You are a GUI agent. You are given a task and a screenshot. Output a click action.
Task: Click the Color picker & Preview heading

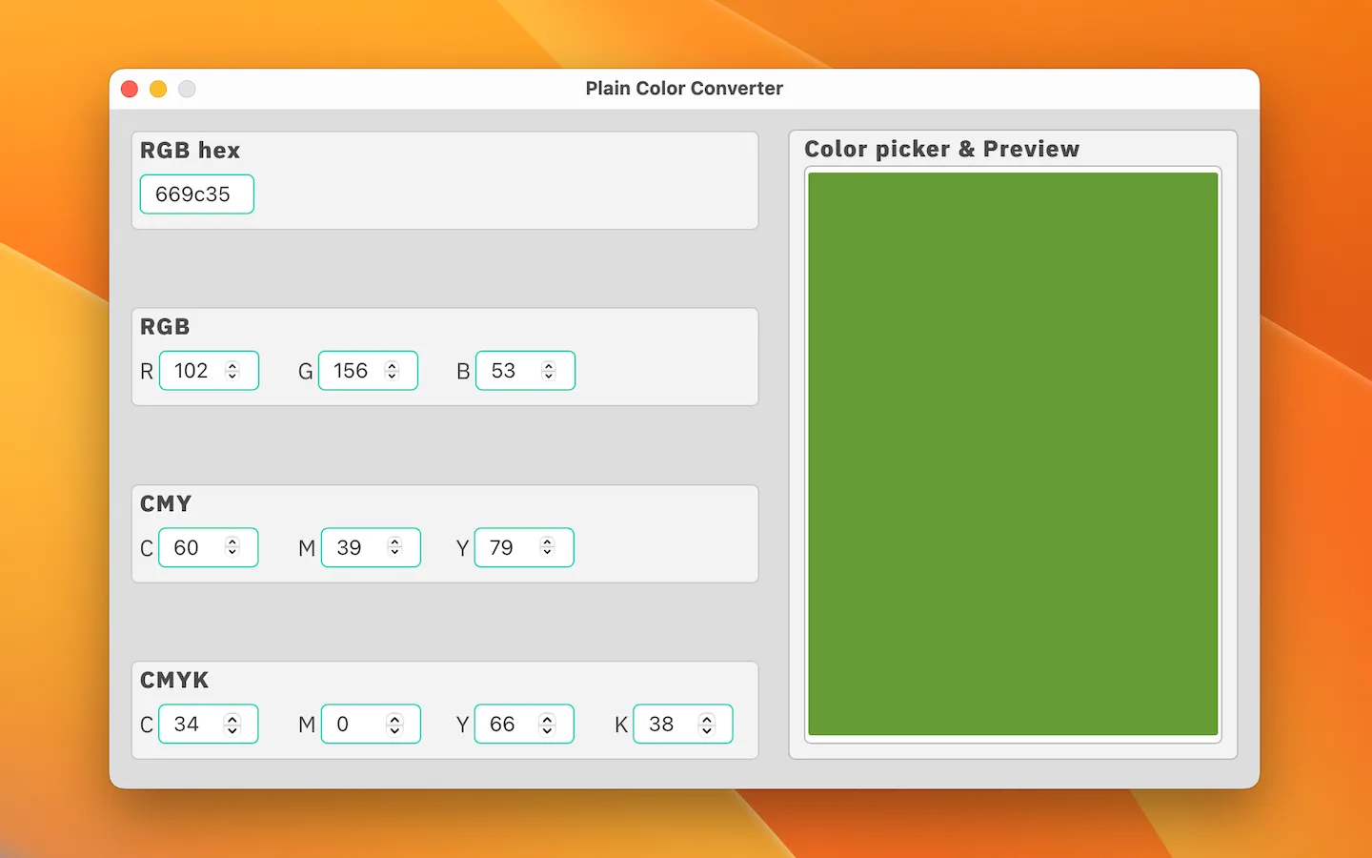coord(941,149)
